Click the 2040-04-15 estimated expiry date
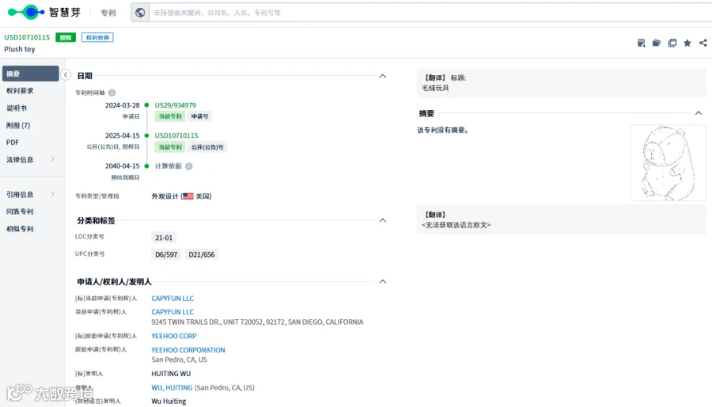Viewport: 712px width, 407px height. pos(122,166)
